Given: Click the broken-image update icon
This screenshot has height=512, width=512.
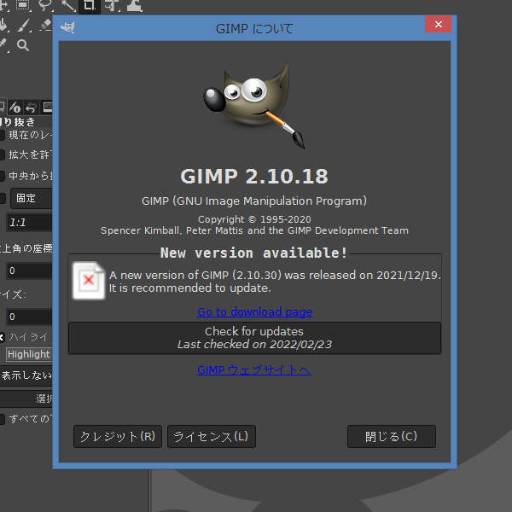Looking at the screenshot, I should [x=89, y=281].
